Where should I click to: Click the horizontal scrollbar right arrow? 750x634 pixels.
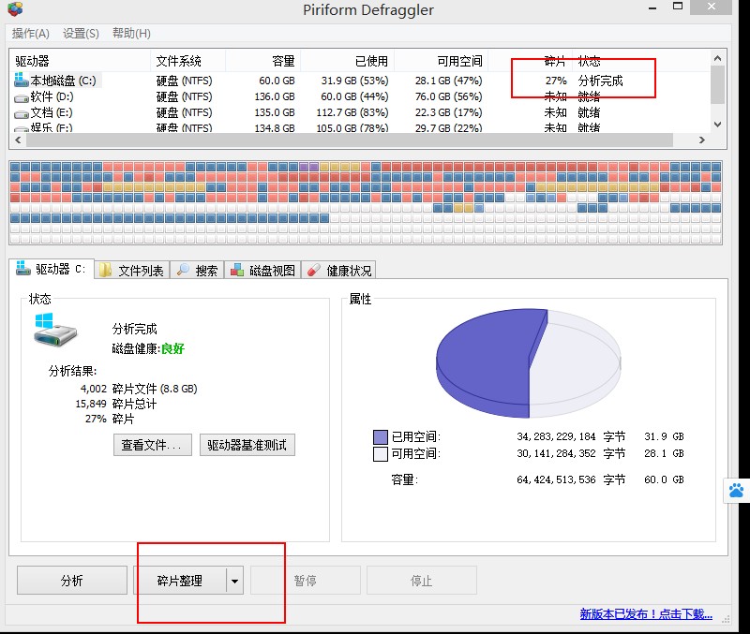pos(701,140)
